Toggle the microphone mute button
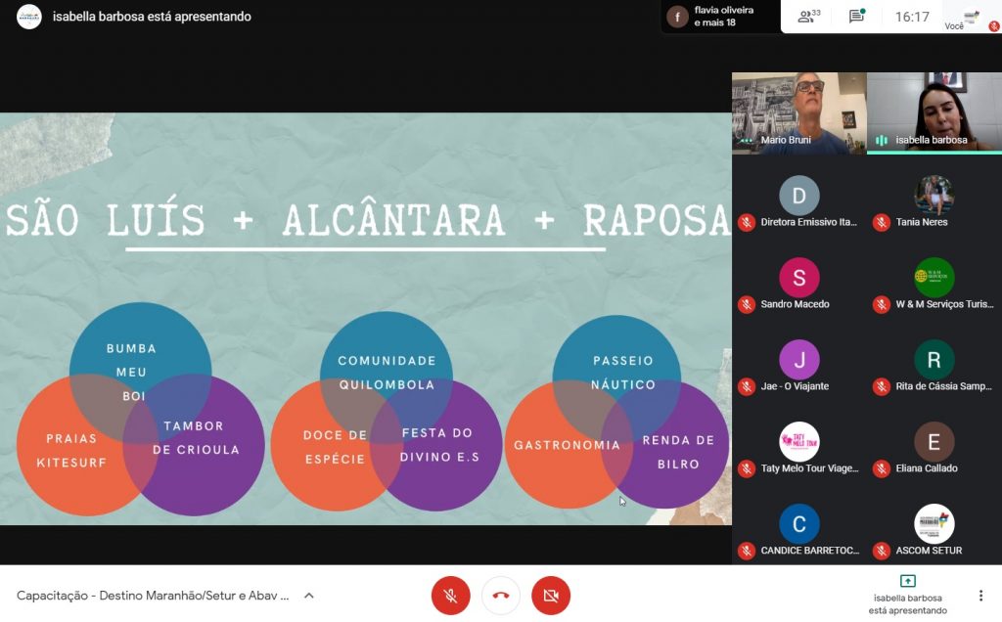This screenshot has width=1002, height=622. coord(450,596)
